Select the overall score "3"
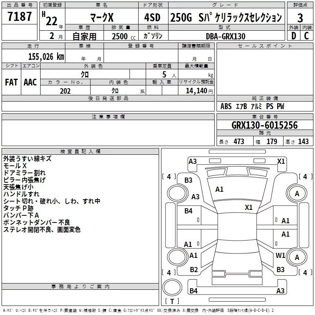The width and height of the screenshot is (315, 315). pos(300,18)
